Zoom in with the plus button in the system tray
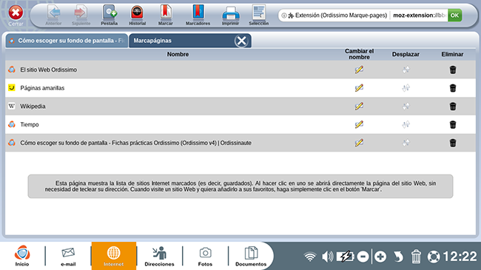This screenshot has width=481, height=270. coord(380,257)
